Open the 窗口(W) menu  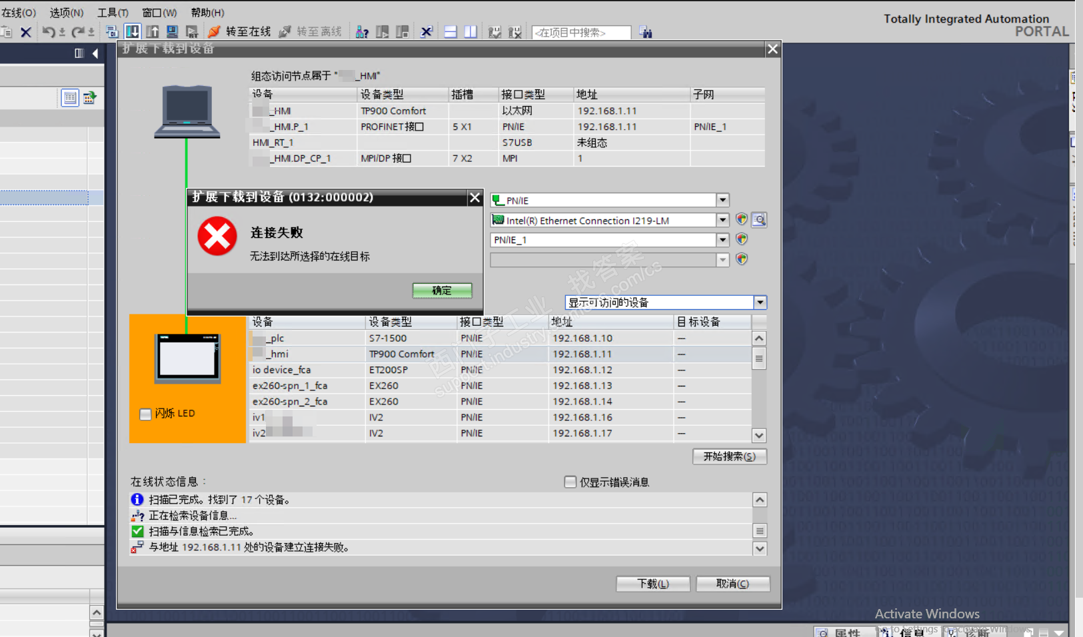pos(159,13)
